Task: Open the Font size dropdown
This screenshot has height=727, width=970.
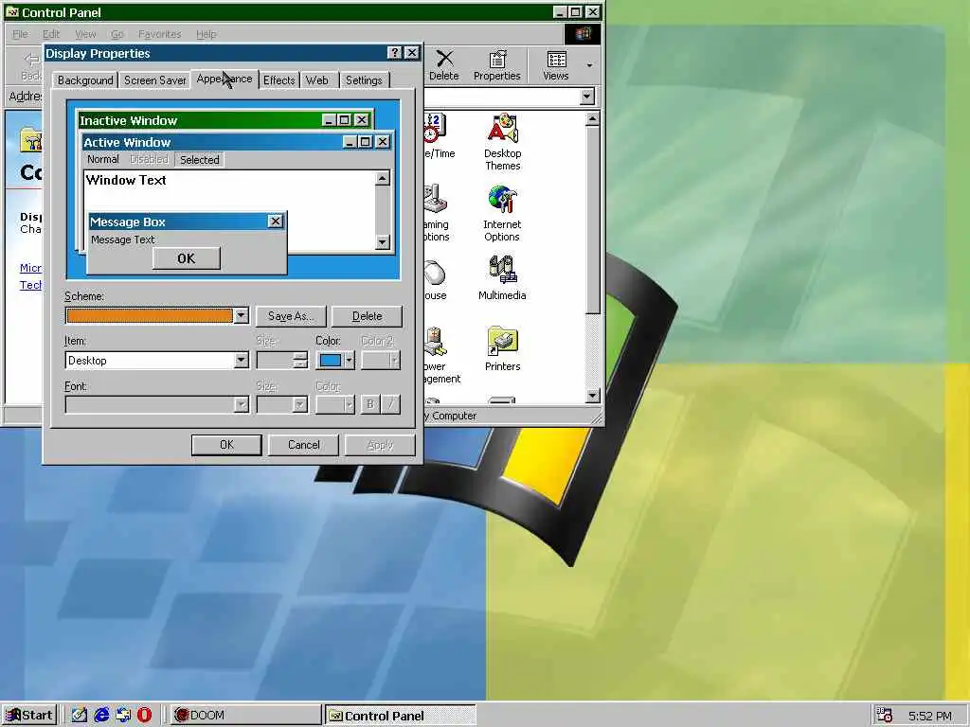Action: pos(300,405)
